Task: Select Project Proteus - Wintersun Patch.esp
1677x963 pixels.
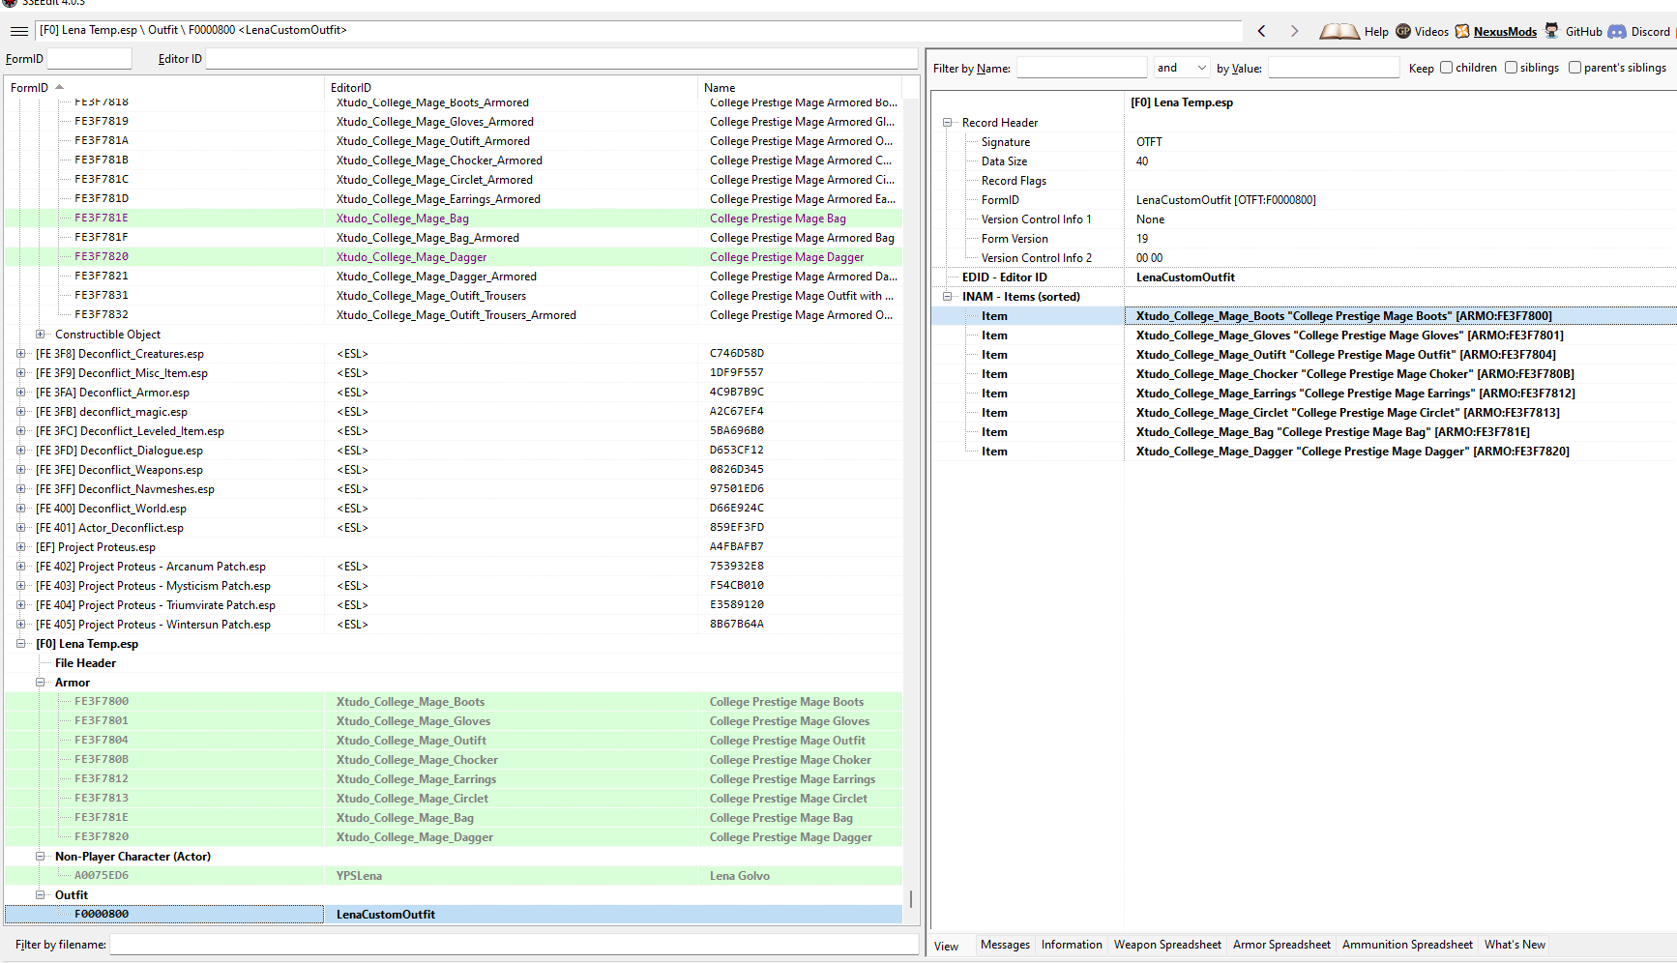Action: pyautogui.click(x=453, y=625)
